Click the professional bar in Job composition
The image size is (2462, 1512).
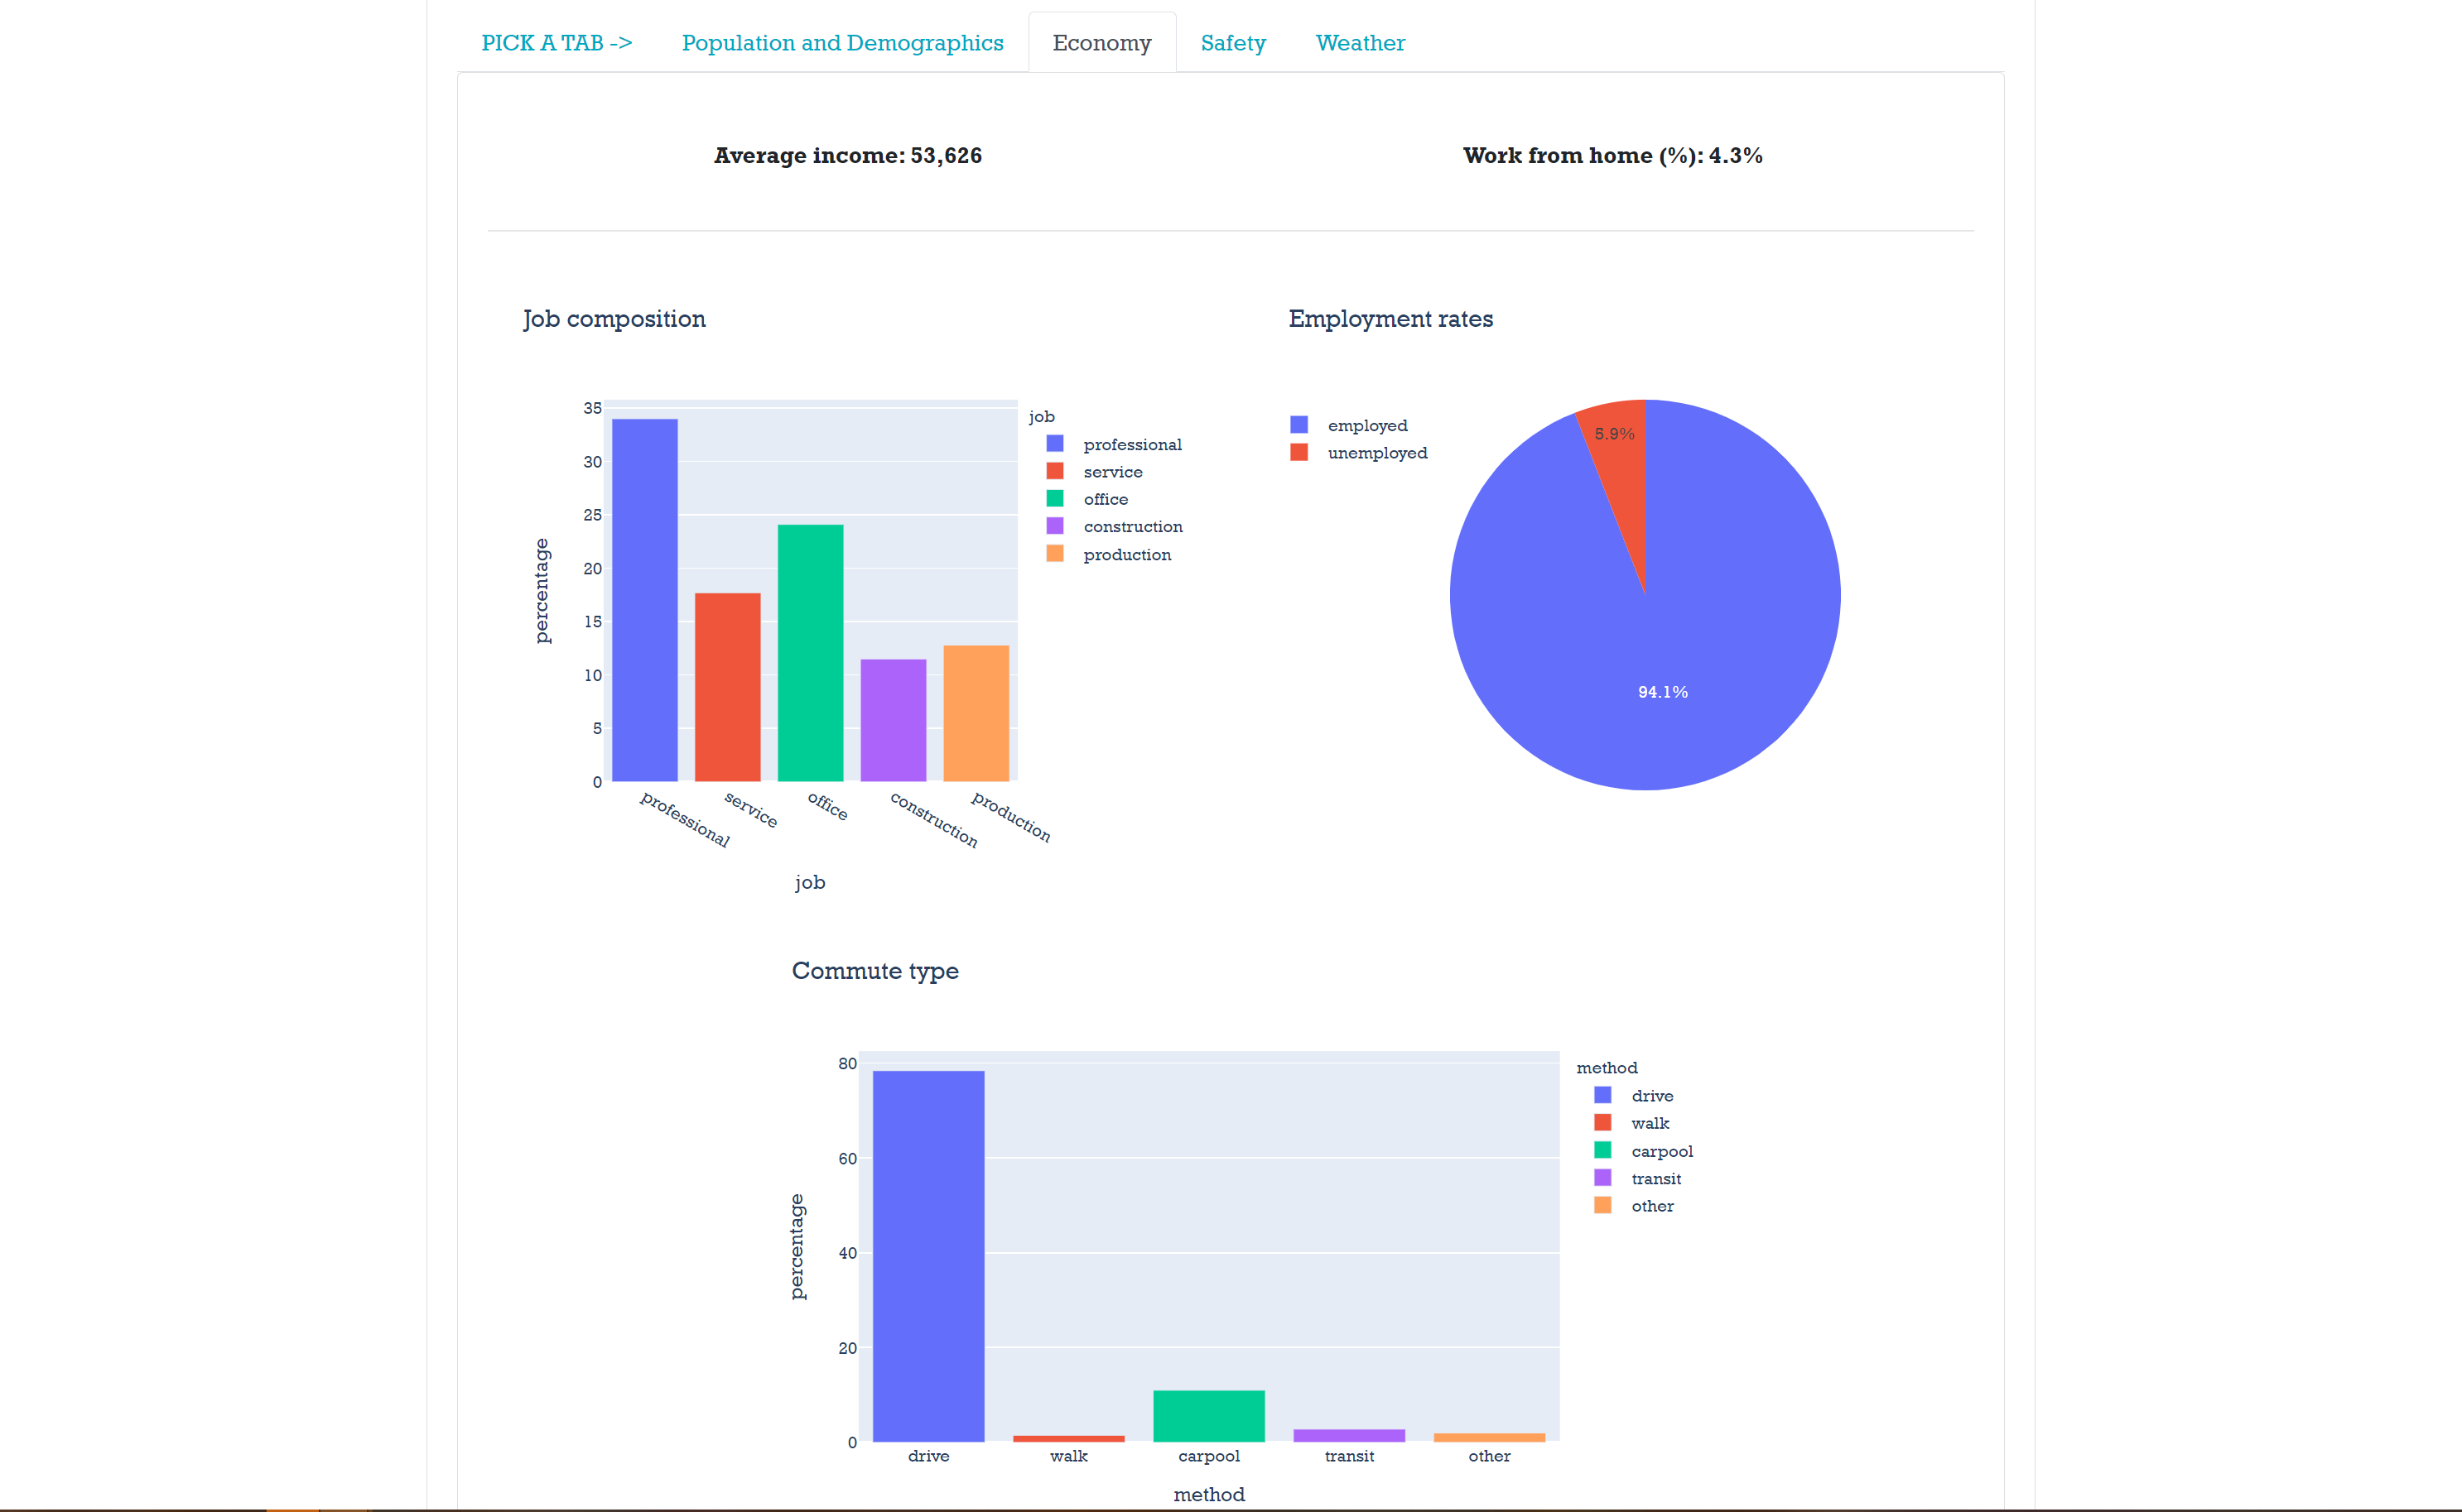point(644,600)
